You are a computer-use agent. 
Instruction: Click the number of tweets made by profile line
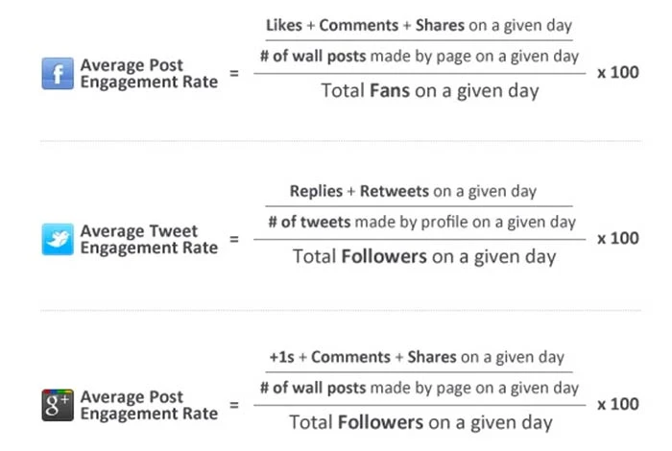(420, 223)
